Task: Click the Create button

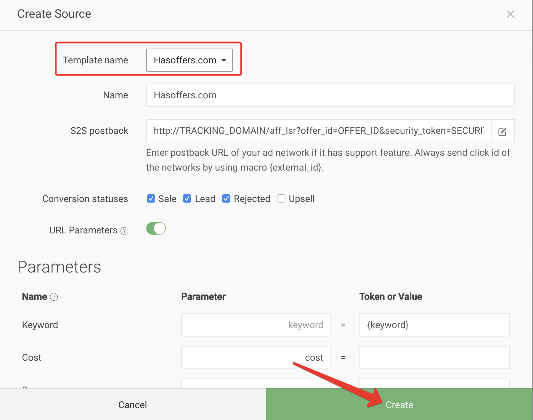Action: coord(399,404)
